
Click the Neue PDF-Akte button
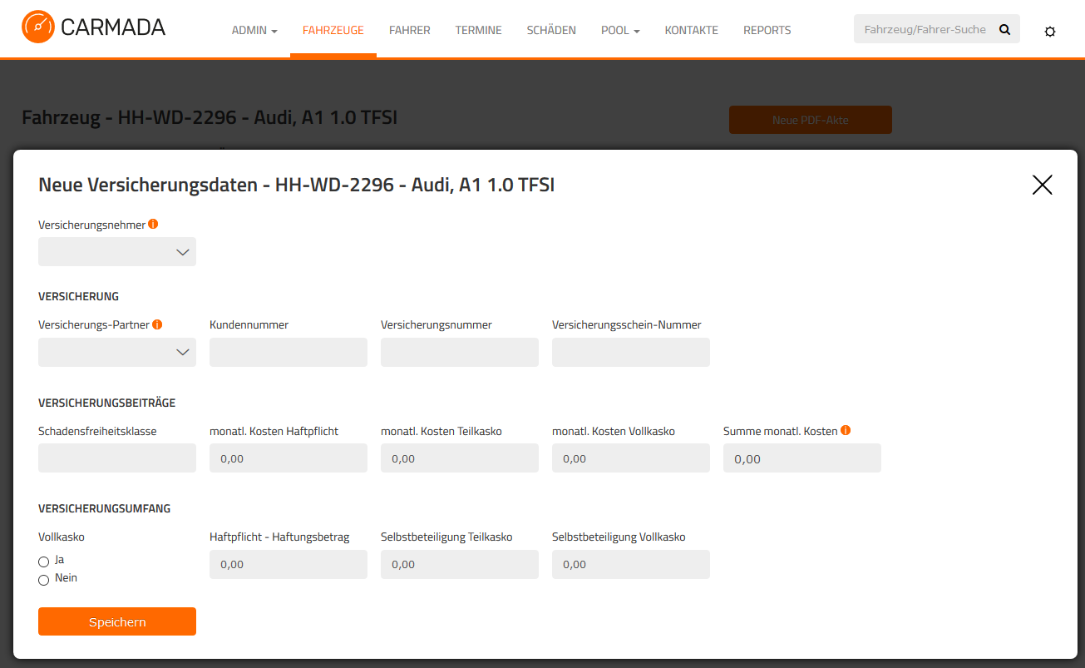click(x=811, y=120)
